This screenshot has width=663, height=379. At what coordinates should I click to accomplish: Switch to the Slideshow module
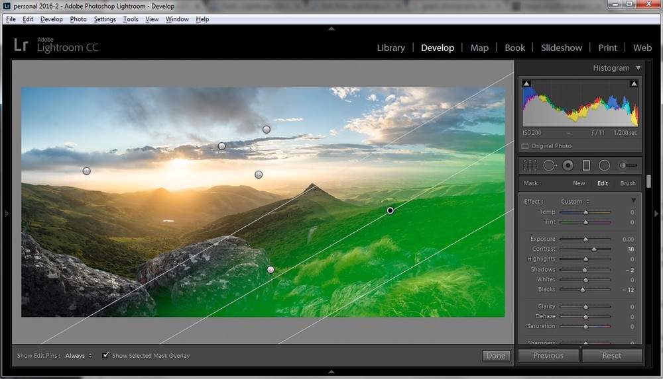[x=562, y=48]
